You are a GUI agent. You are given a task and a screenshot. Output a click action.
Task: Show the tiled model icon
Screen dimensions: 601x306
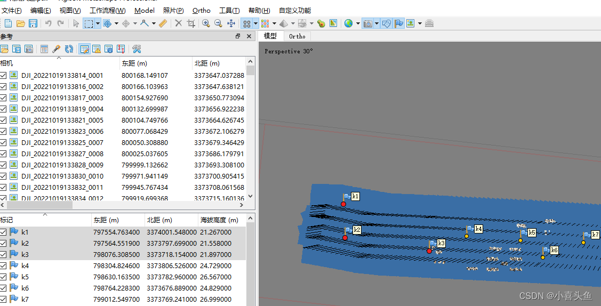coord(302,24)
